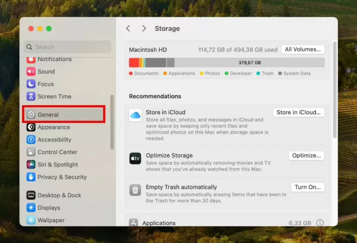Click the All Volumes... button
Screen dimensions: 357x243
click(x=303, y=50)
